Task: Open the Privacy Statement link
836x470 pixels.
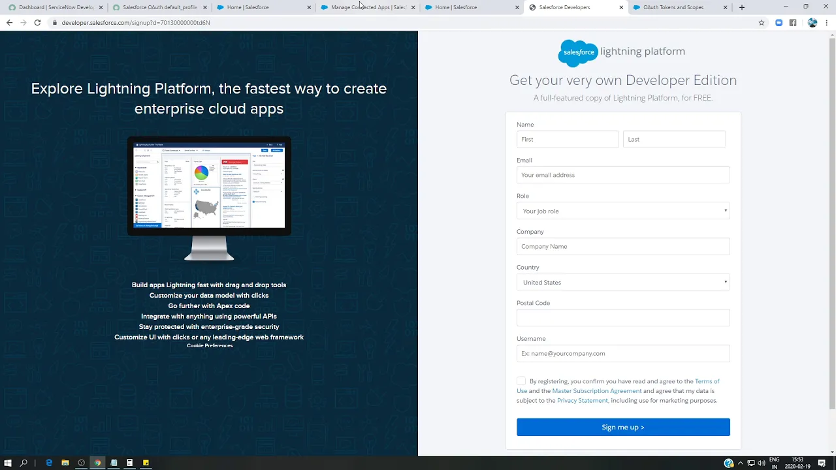Action: point(582,400)
